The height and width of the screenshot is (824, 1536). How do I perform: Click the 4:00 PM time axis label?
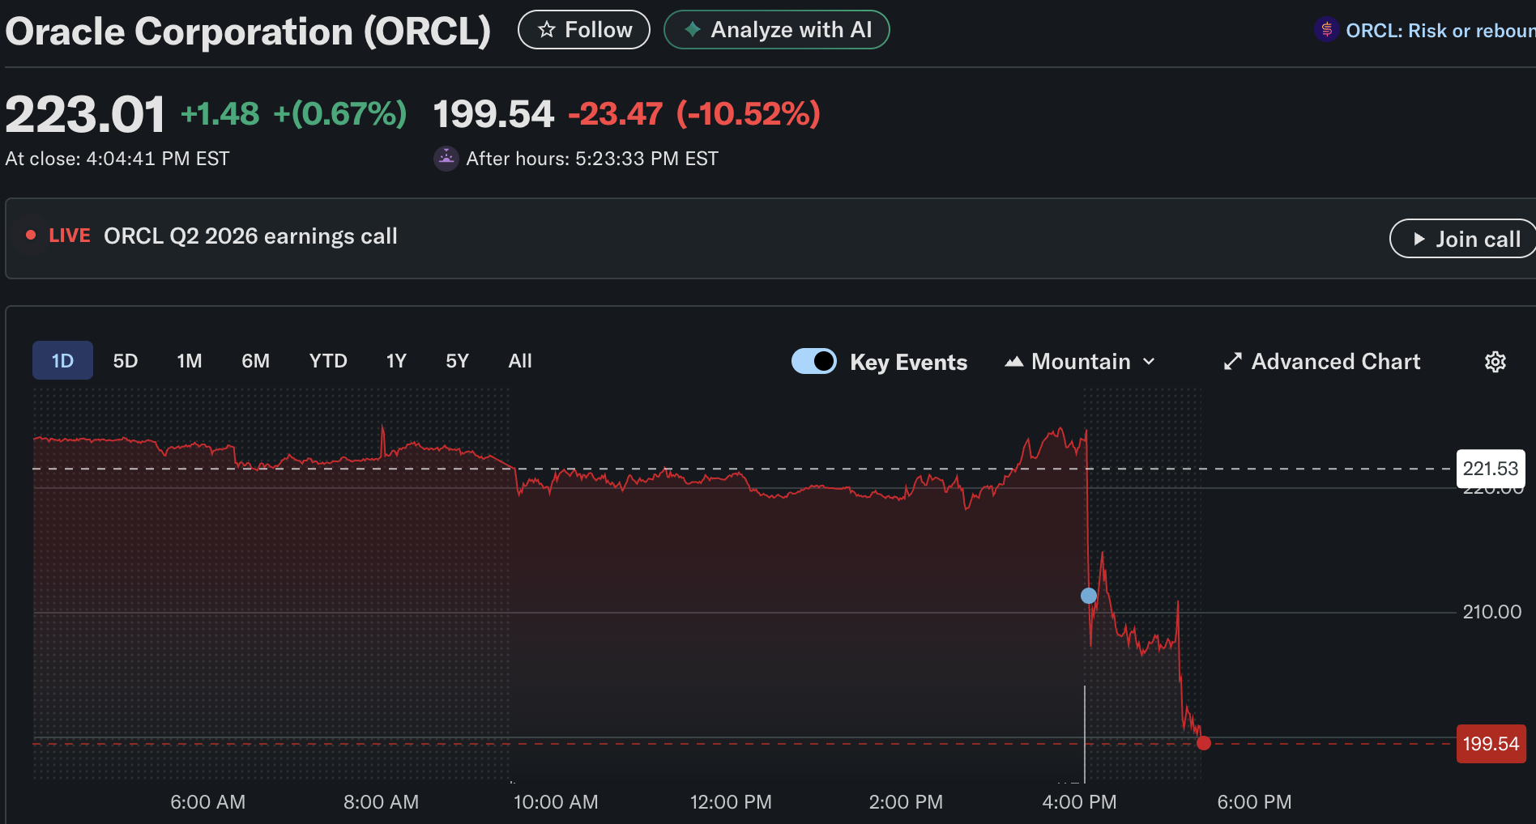(x=1079, y=802)
